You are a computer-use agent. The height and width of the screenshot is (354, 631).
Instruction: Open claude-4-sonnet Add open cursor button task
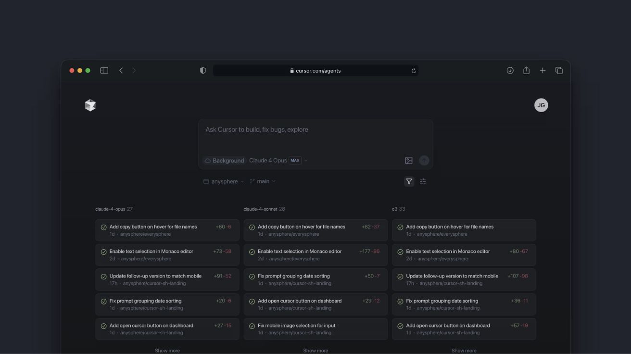[315, 304]
